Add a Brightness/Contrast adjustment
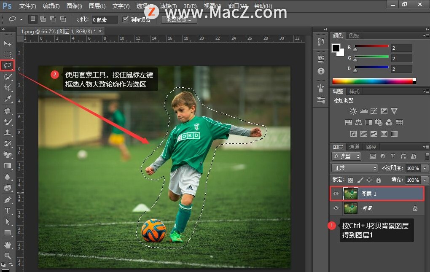 353,111
